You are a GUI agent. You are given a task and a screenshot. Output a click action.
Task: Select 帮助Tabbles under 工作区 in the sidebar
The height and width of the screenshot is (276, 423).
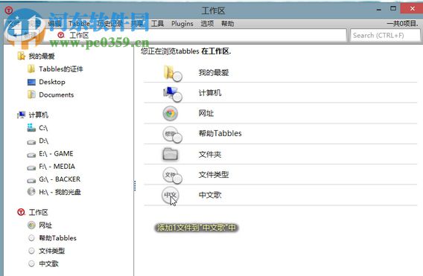tap(52, 238)
